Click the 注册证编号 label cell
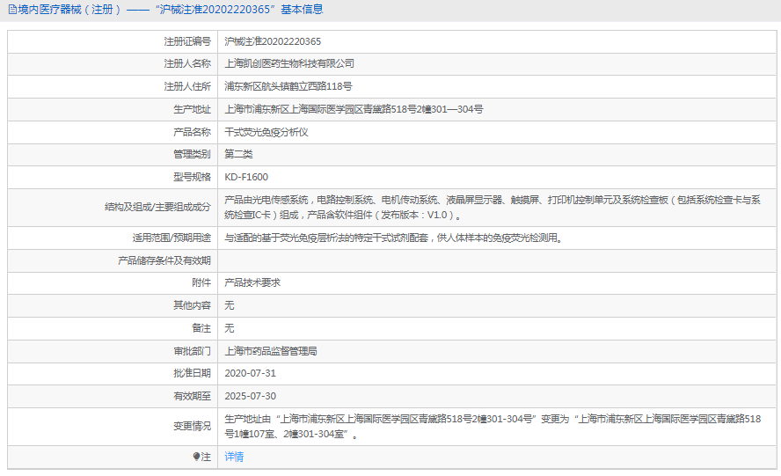The width and height of the screenshot is (781, 476). pyautogui.click(x=187, y=41)
